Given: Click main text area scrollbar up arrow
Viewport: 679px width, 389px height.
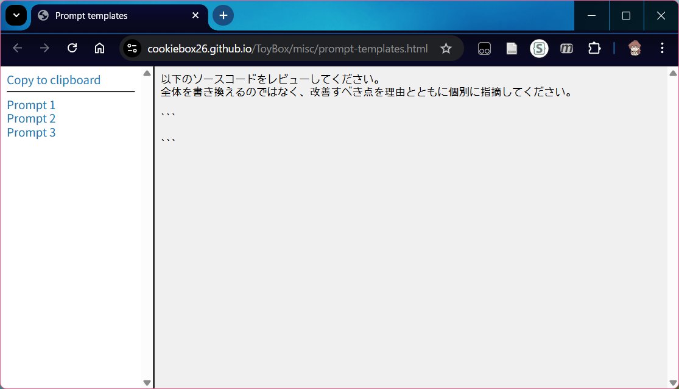Looking at the screenshot, I should coord(673,73).
